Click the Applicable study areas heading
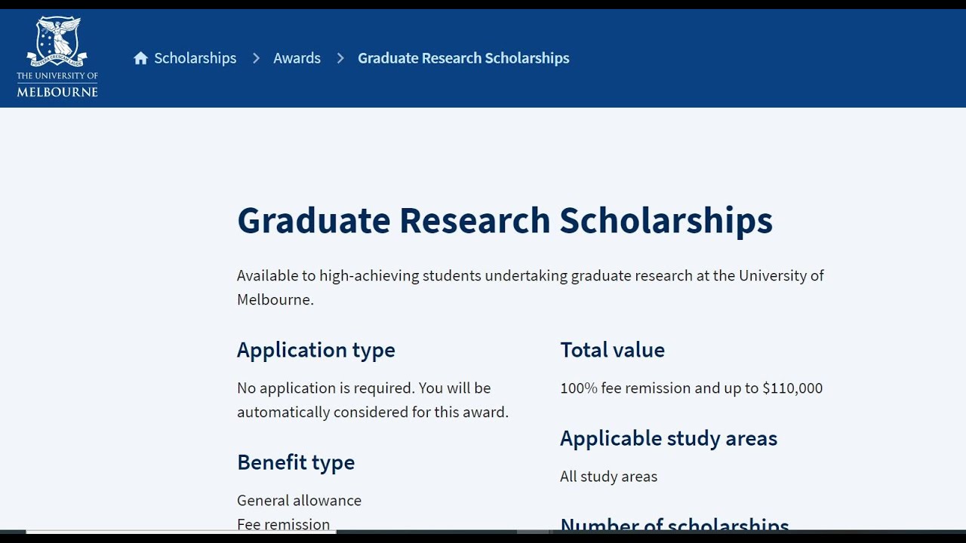The width and height of the screenshot is (966, 543). tap(668, 438)
